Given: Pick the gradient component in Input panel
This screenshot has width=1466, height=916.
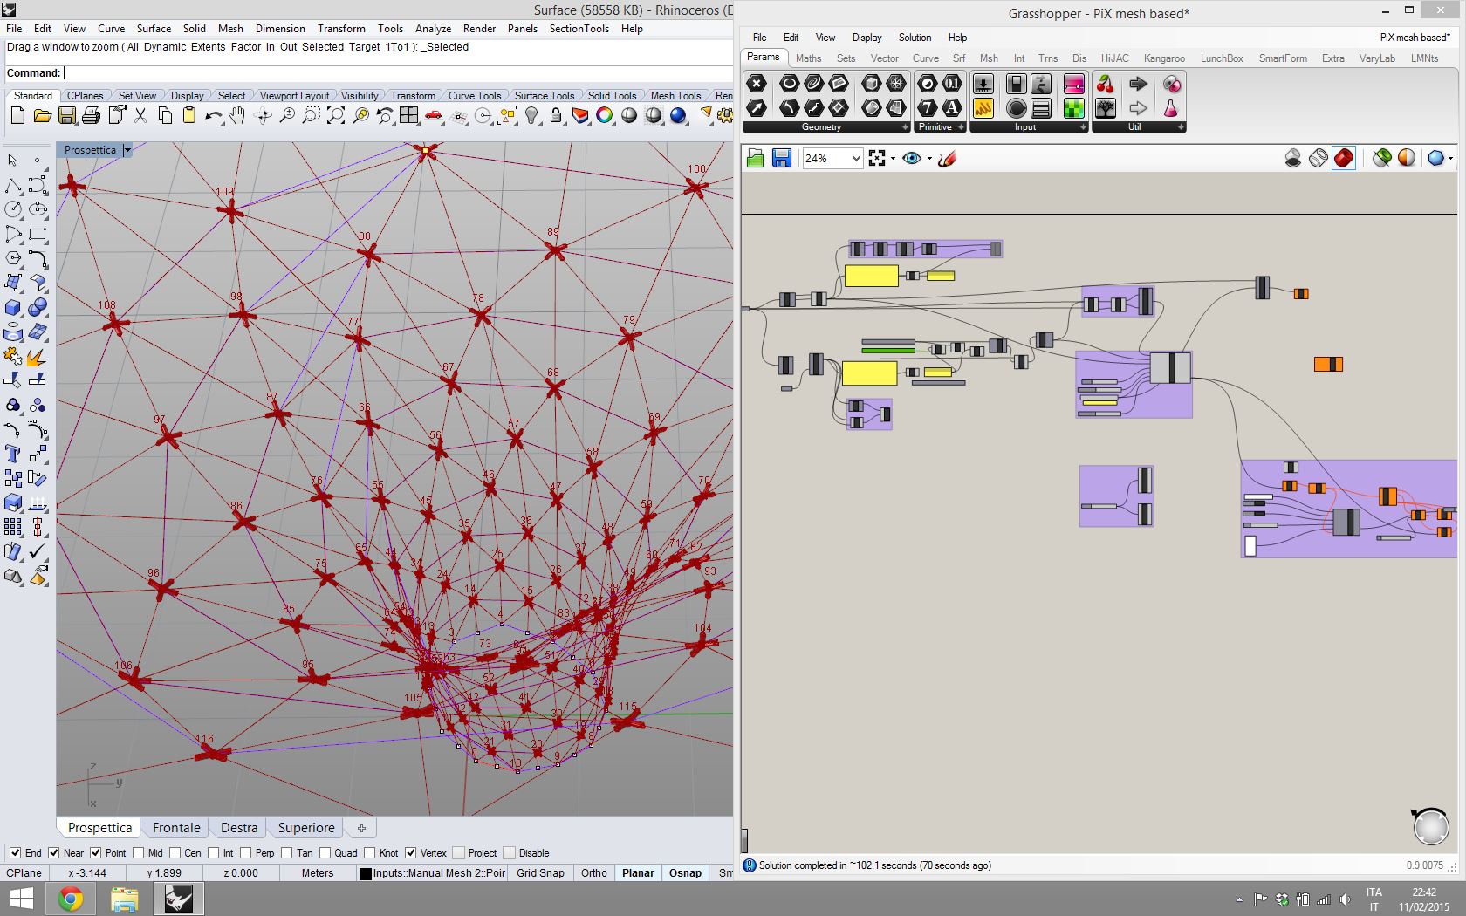Looking at the screenshot, I should [x=1073, y=85].
